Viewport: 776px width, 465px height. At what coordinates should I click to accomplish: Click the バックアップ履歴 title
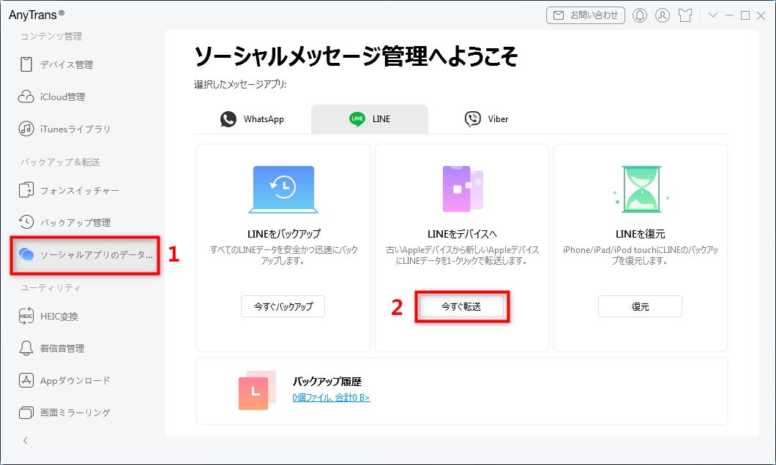pos(327,382)
